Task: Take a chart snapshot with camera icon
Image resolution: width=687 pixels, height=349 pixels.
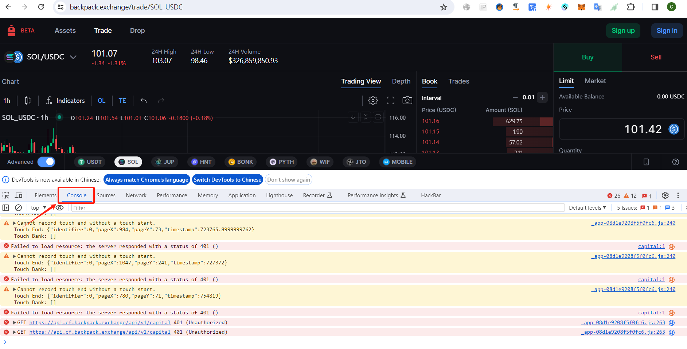Action: click(407, 100)
